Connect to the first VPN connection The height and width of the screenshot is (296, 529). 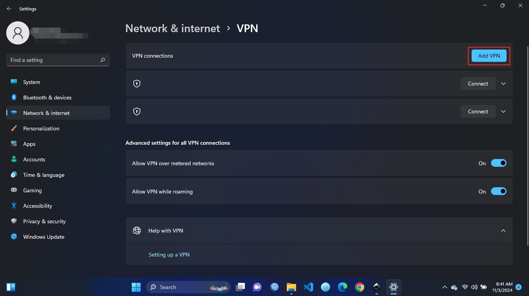click(478, 84)
